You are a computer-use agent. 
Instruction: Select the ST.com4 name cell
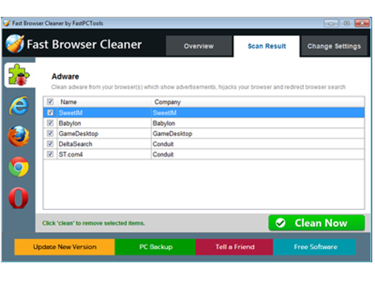point(104,154)
